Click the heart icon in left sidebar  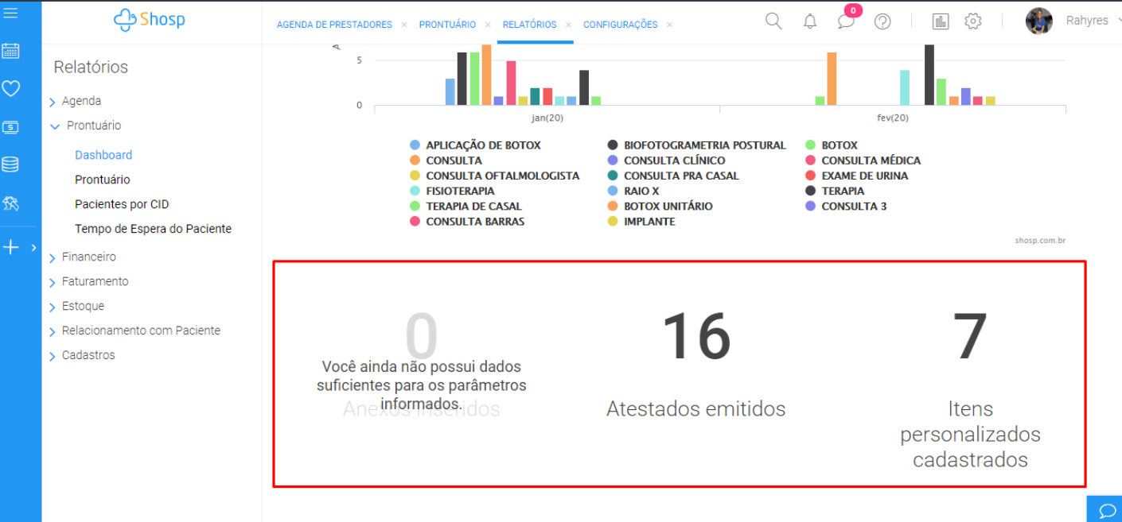pos(10,88)
